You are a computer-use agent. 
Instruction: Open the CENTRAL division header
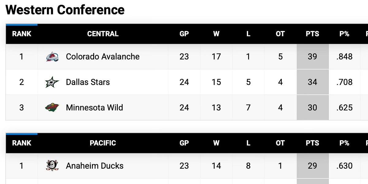point(103,34)
